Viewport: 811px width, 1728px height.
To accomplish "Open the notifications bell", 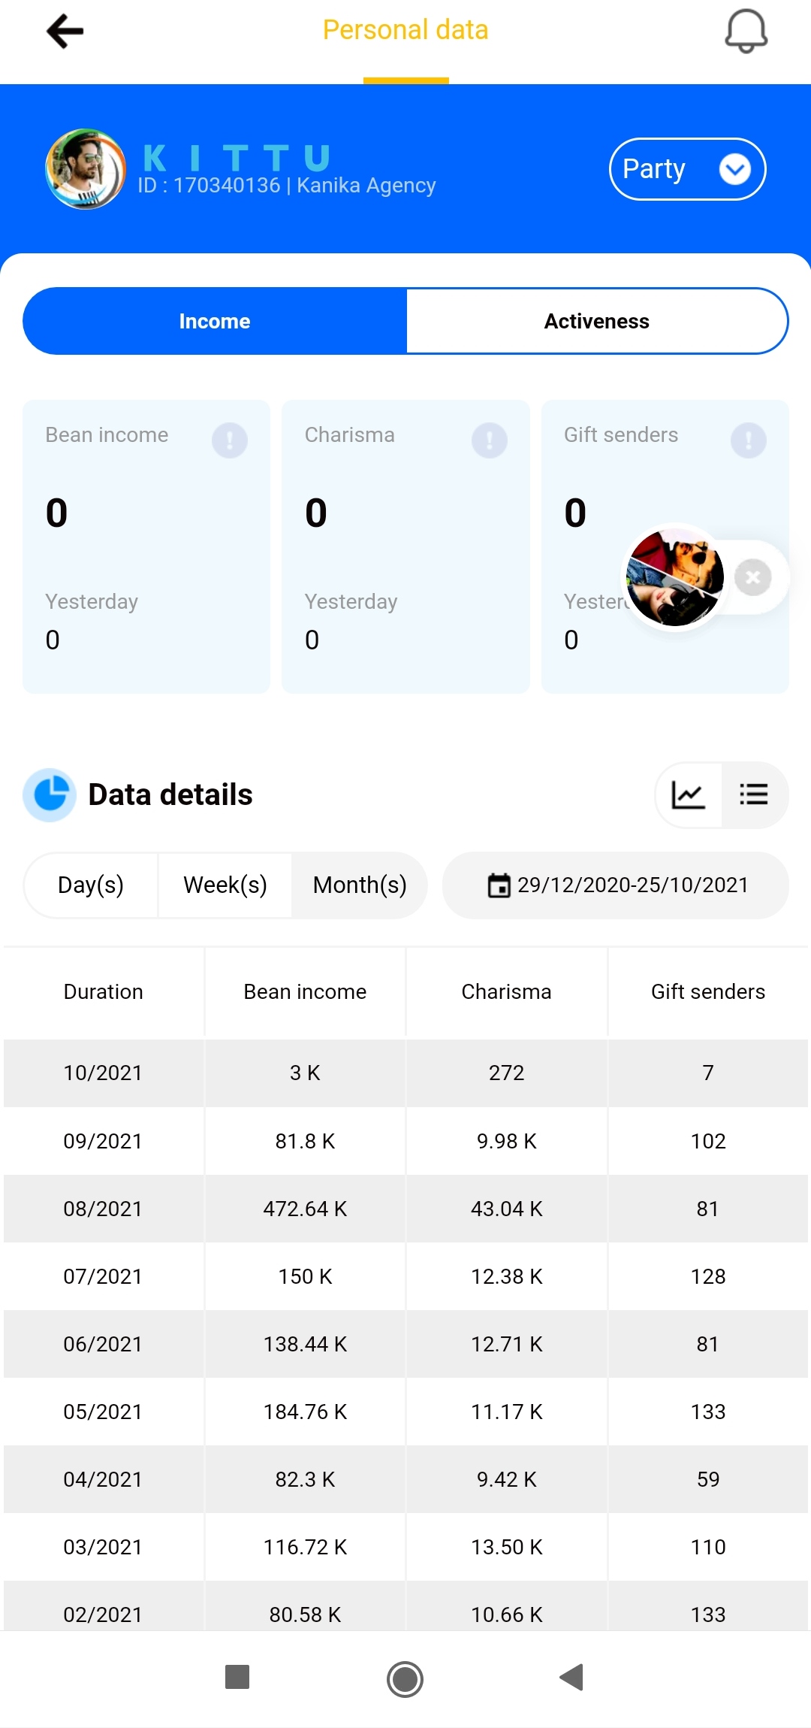I will point(746,32).
